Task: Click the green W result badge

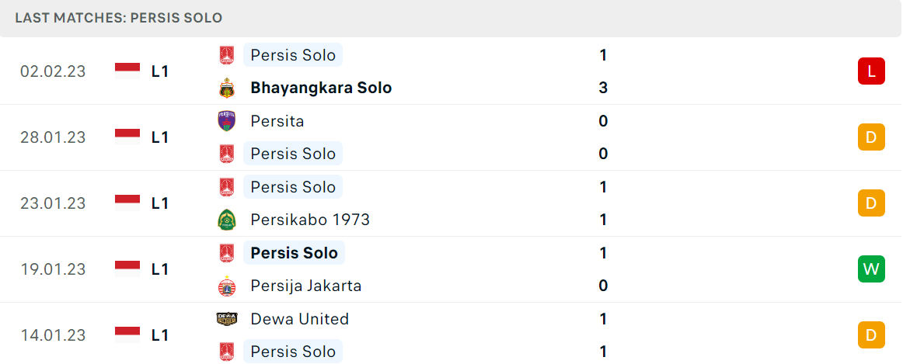Action: (871, 269)
